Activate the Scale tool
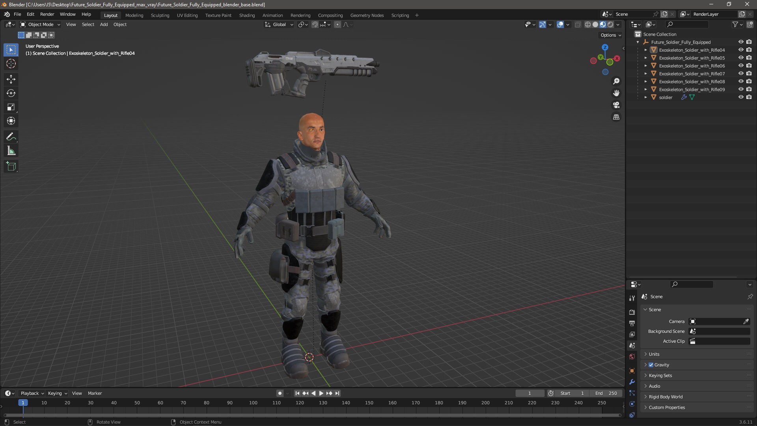This screenshot has width=757, height=426. tap(11, 107)
